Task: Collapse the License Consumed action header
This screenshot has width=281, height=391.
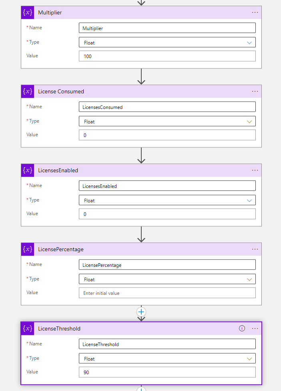Action: point(141,91)
